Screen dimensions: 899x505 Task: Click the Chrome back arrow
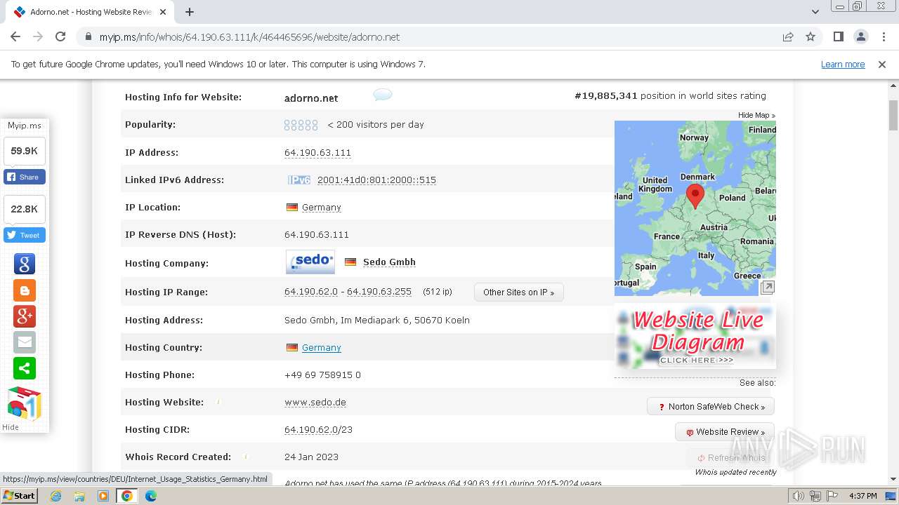(x=15, y=37)
